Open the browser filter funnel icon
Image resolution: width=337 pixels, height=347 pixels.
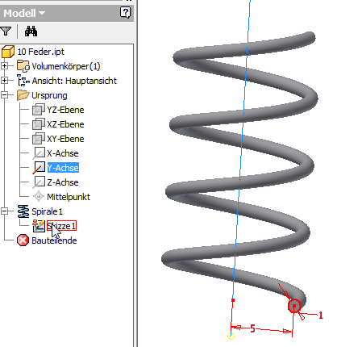point(6,31)
